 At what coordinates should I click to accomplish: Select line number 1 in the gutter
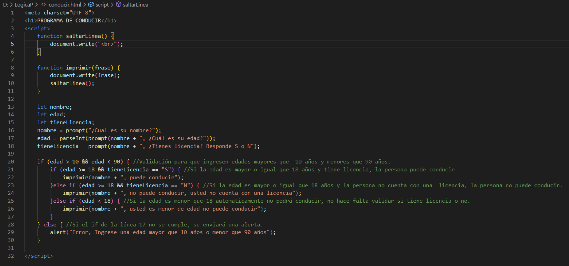point(12,13)
